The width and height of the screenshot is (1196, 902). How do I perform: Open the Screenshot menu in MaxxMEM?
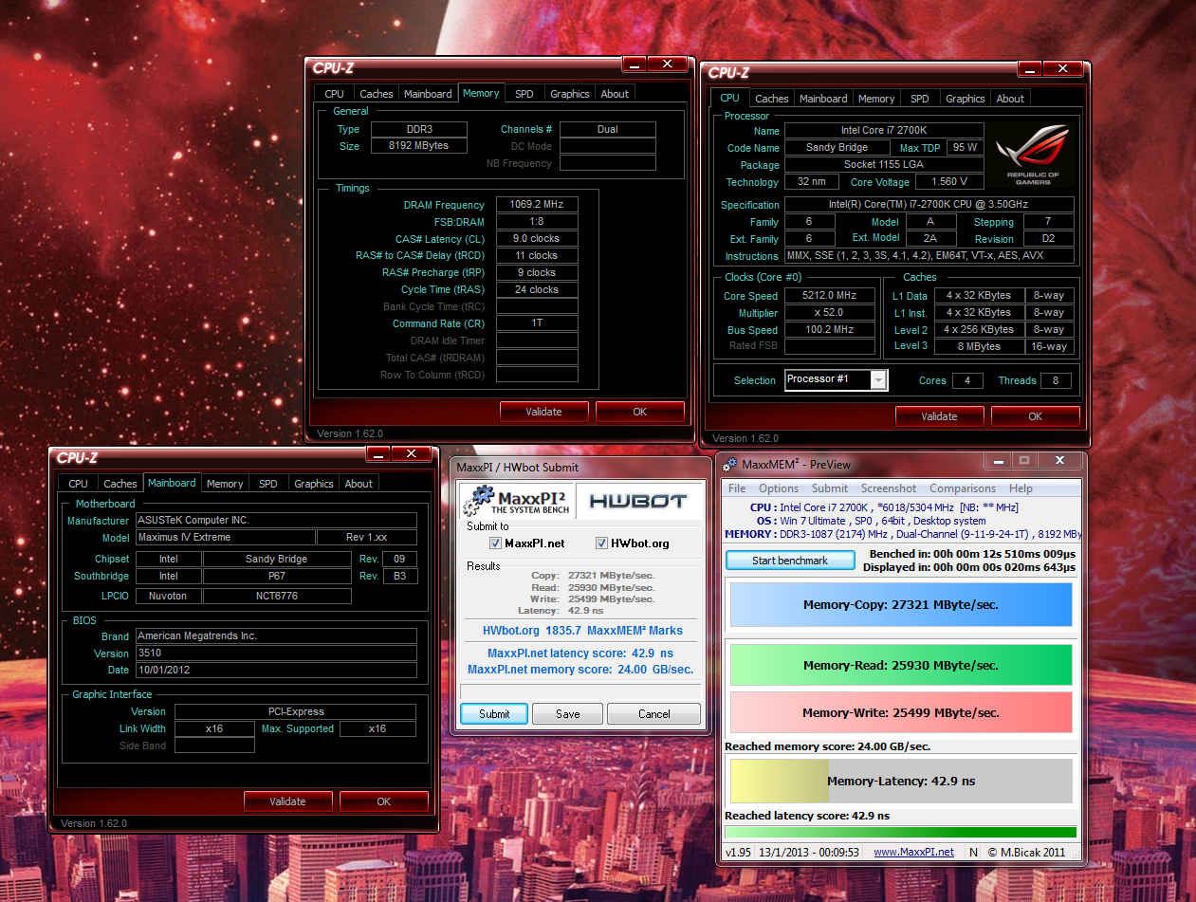(889, 488)
